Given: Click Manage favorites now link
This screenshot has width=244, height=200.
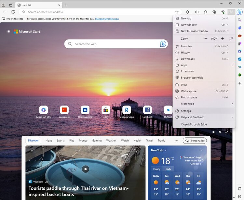Looking at the screenshot, I should 107,19.
